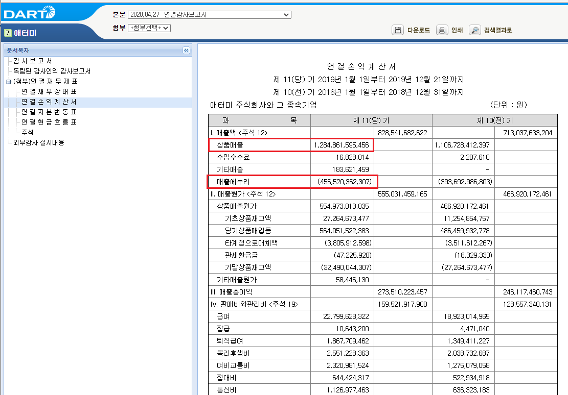
Task: Click the III. 매출총이익 row label
Action: pos(232,292)
